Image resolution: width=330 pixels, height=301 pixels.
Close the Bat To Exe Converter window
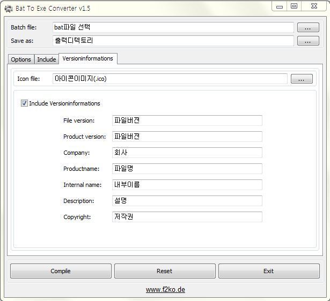coord(314,6)
